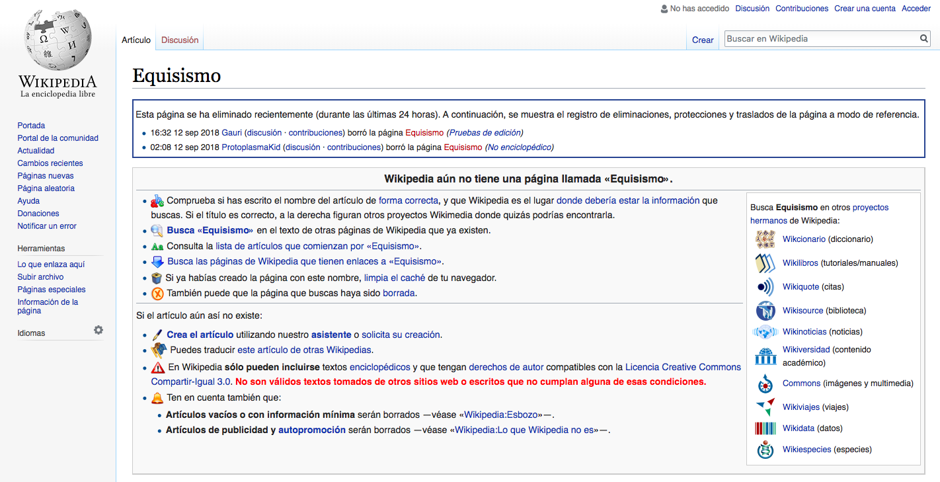Screen dimensions: 940x482
Task: Click este artículo de otras Wikipedias
Action: click(305, 350)
